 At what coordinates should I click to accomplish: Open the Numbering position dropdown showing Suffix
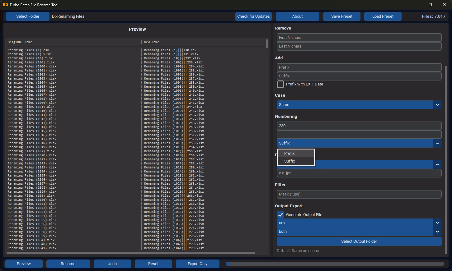[x=359, y=143]
